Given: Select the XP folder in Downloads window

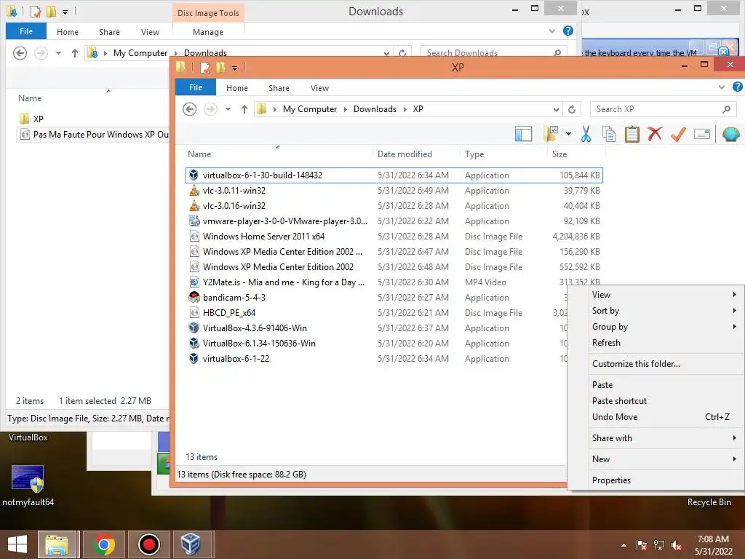Looking at the screenshot, I should pyautogui.click(x=31, y=119).
